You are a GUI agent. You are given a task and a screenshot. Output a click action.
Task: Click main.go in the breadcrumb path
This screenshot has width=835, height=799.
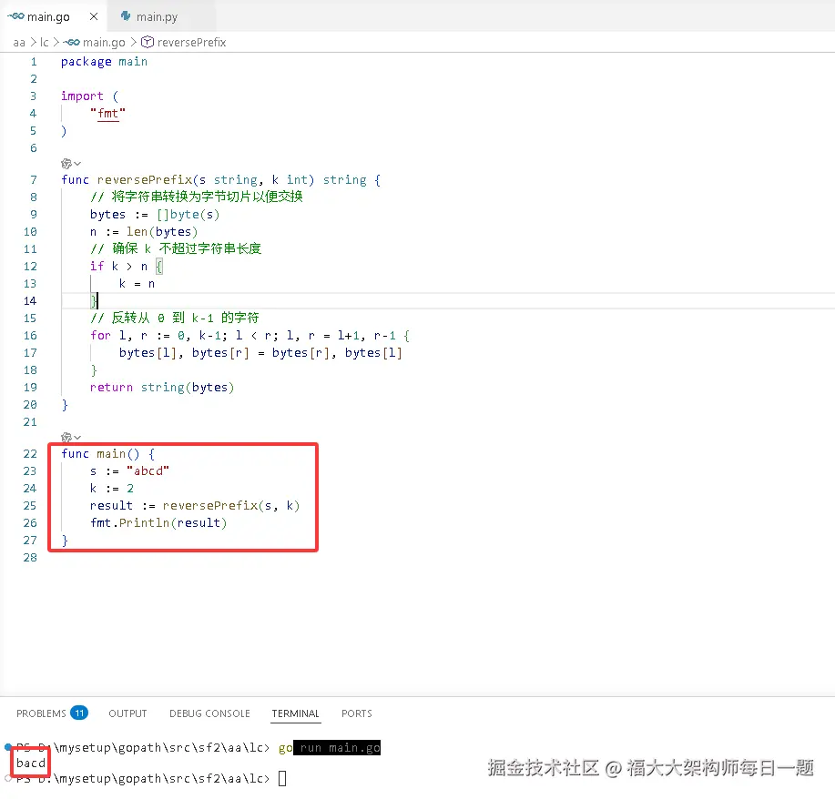click(104, 43)
